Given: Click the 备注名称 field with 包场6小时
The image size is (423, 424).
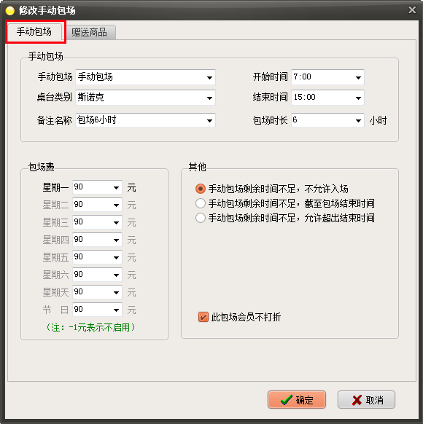Looking at the screenshot, I should point(145,120).
